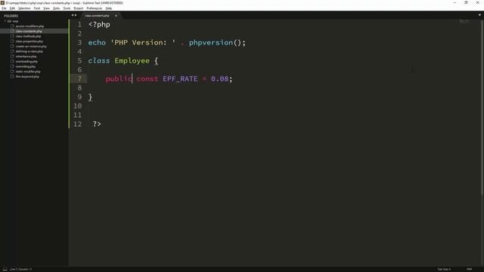Open the Selection menu
Viewport: 484px width, 272px height.
(24, 8)
